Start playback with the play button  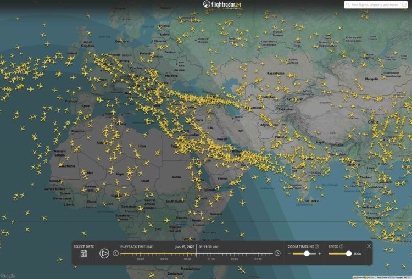(x=104, y=253)
